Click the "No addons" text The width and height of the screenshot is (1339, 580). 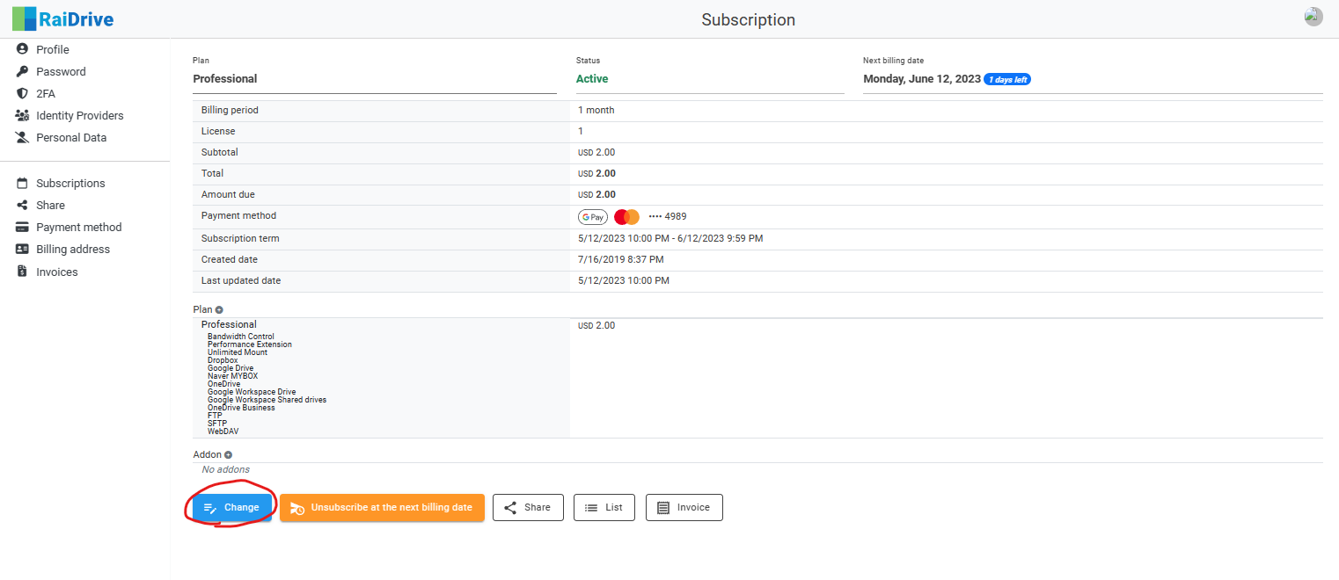(226, 470)
